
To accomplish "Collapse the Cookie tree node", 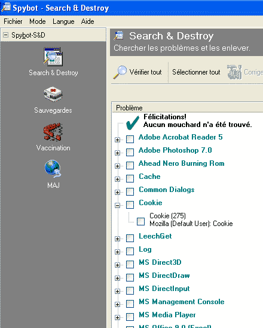I will point(117,205).
